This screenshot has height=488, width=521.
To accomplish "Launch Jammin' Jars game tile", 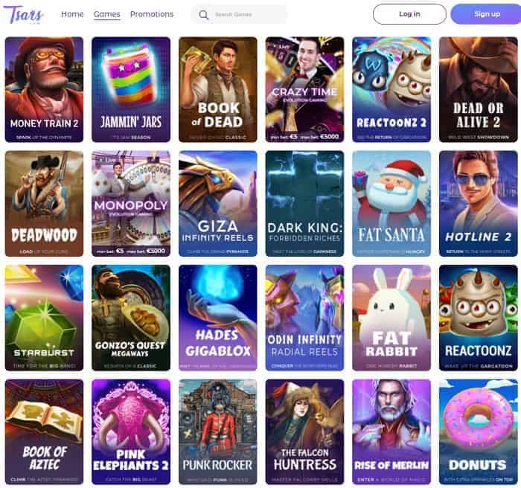I will (131, 89).
